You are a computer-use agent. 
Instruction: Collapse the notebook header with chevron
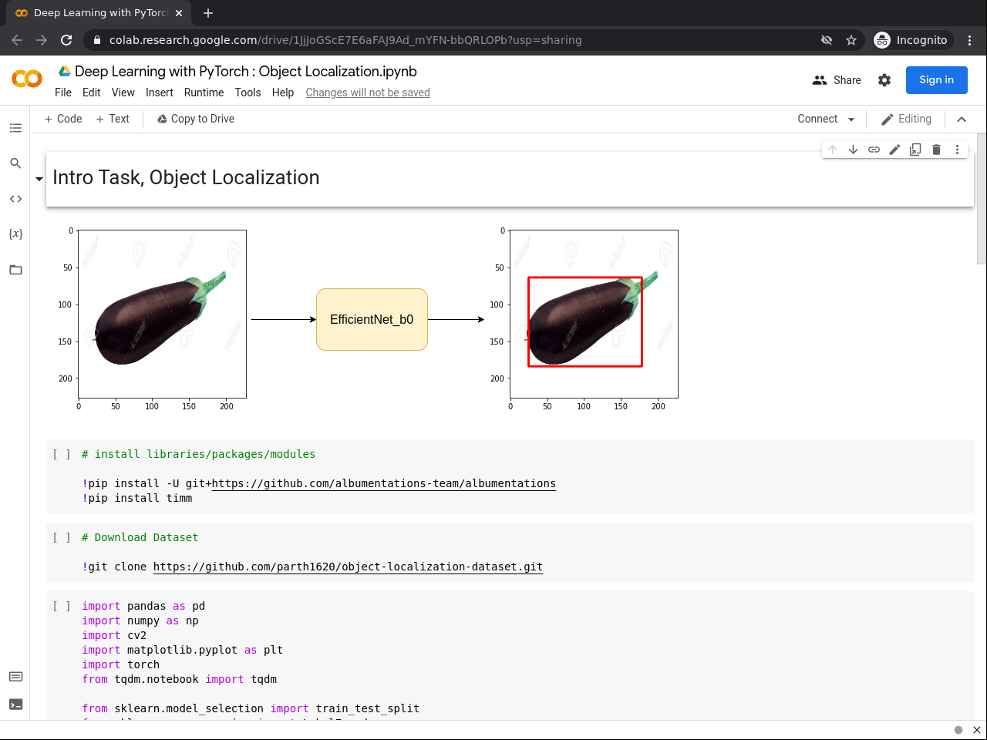tap(962, 119)
